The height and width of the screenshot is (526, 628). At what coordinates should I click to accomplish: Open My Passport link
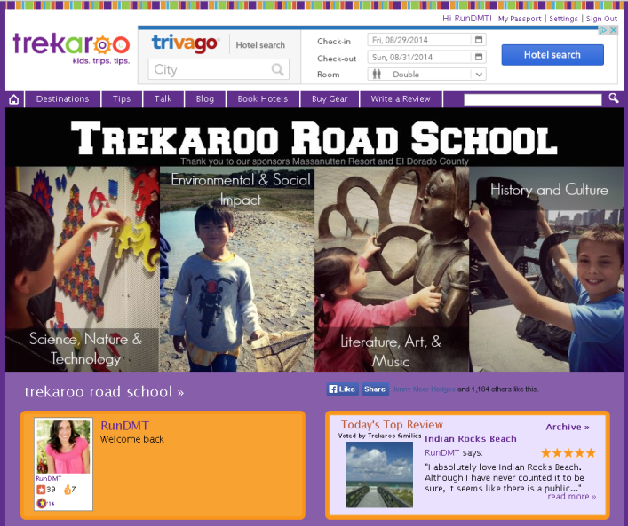(x=520, y=19)
